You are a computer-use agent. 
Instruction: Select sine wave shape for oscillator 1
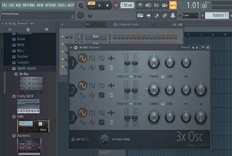(x=83, y=58)
